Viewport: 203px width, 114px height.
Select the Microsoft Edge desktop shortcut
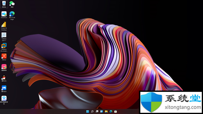pyautogui.click(x=12, y=16)
